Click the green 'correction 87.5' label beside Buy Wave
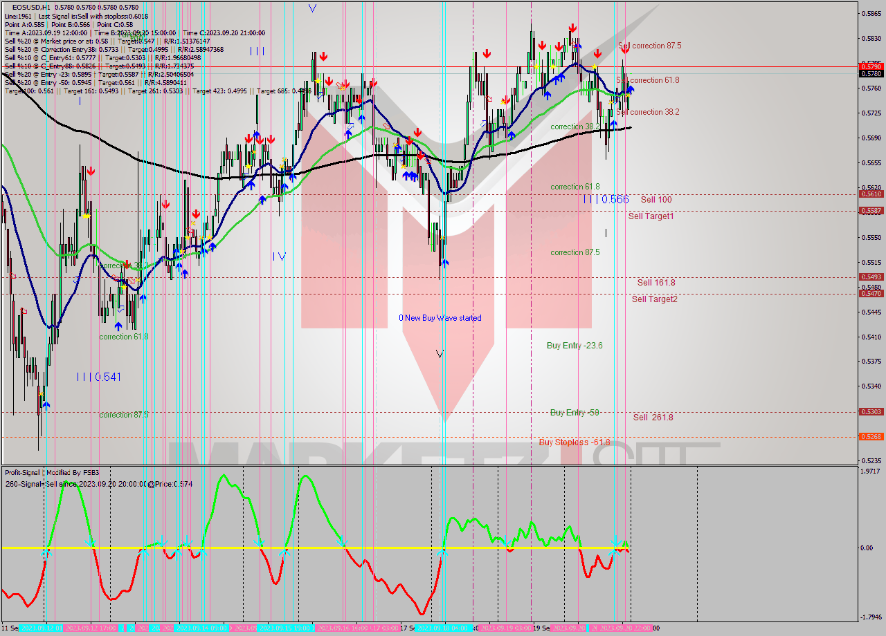 (x=575, y=252)
